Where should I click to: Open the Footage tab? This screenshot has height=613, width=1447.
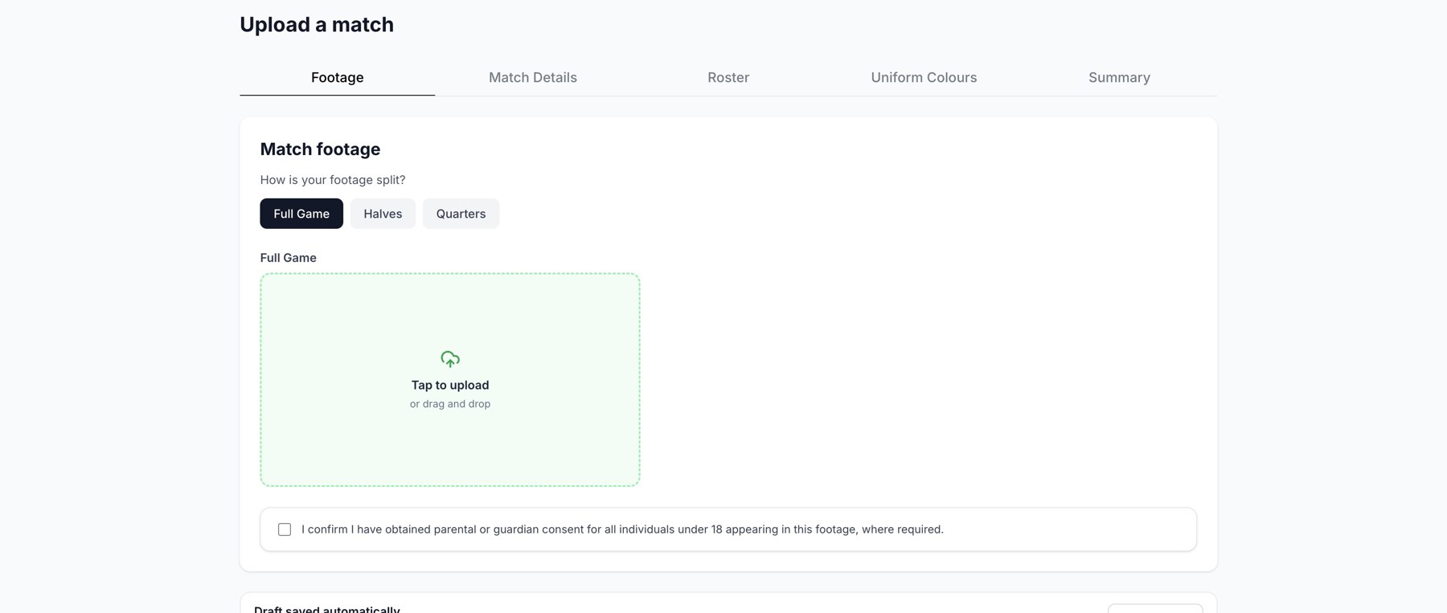pos(338,77)
